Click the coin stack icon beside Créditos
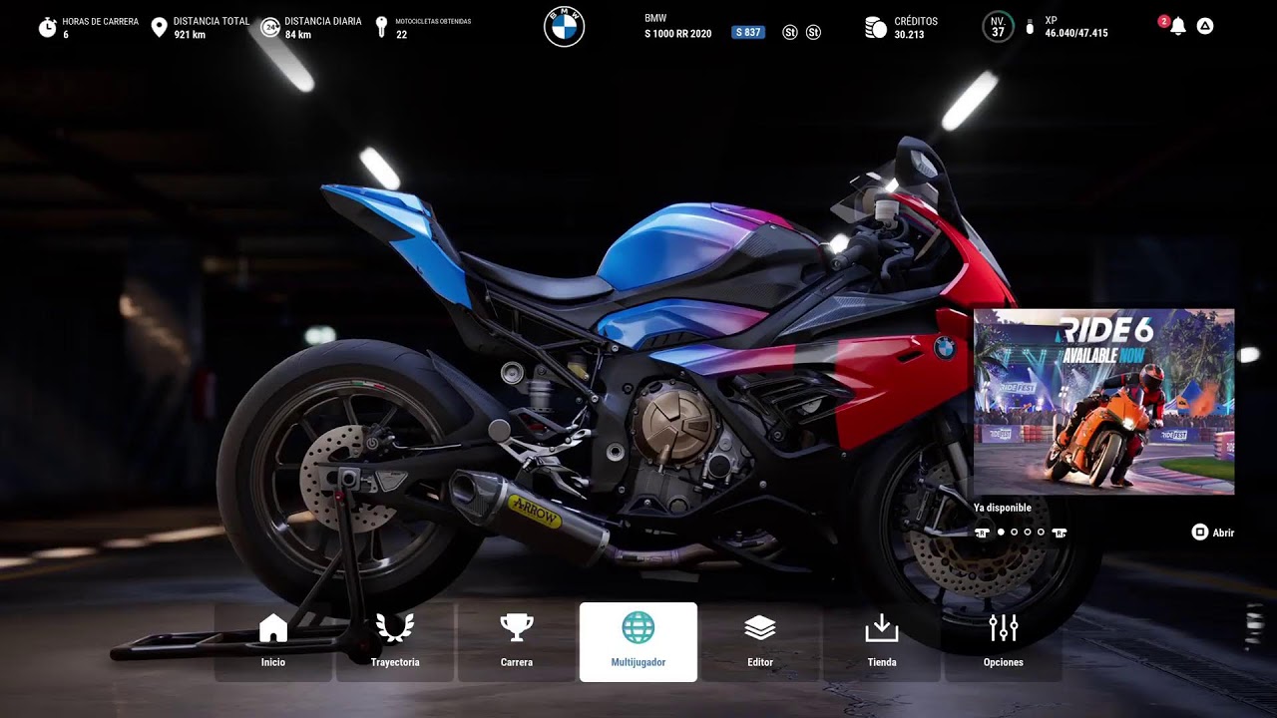Image resolution: width=1277 pixels, height=718 pixels. point(876,28)
